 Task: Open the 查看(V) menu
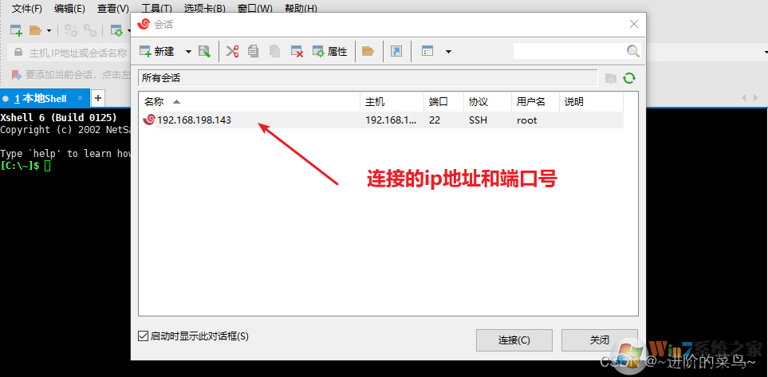tap(113, 8)
